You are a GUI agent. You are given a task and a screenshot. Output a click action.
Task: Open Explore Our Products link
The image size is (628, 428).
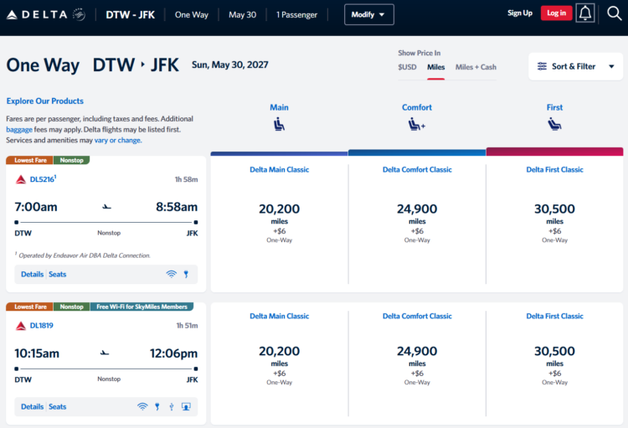tap(45, 101)
